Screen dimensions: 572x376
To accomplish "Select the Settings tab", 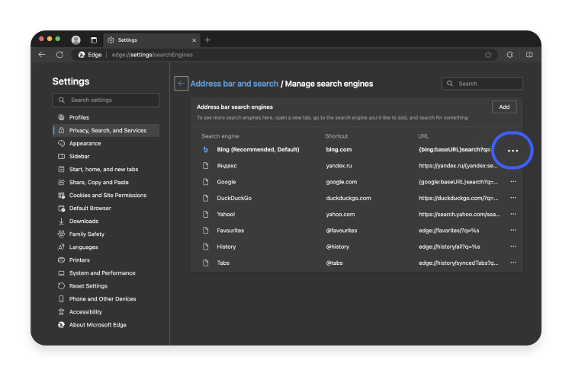I will 151,40.
